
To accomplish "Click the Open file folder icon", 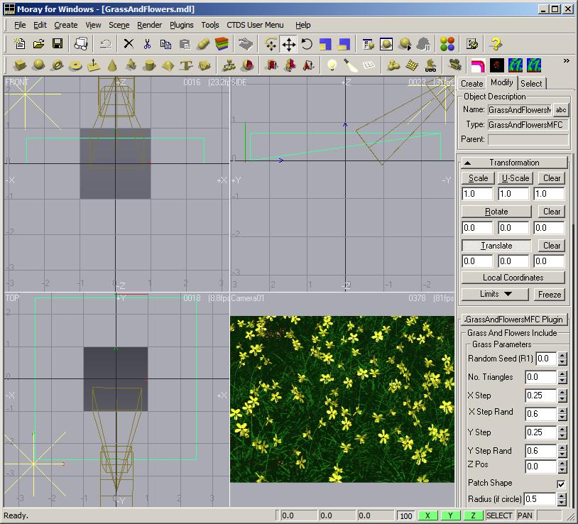I will 39,44.
